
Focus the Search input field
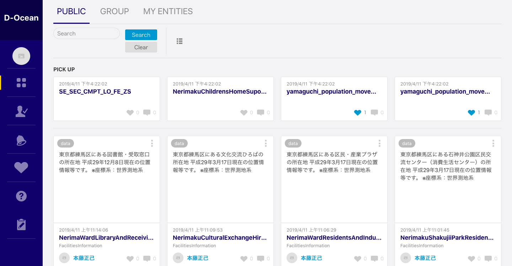pyautogui.click(x=86, y=33)
